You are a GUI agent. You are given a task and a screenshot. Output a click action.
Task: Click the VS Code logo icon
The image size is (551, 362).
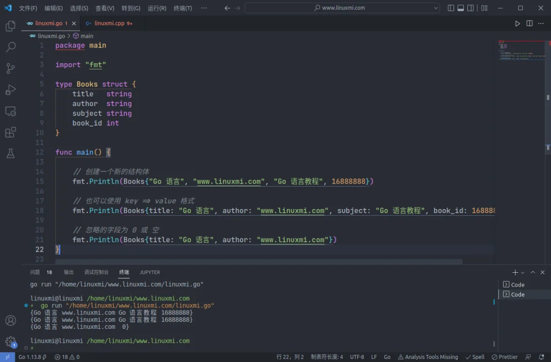point(8,8)
